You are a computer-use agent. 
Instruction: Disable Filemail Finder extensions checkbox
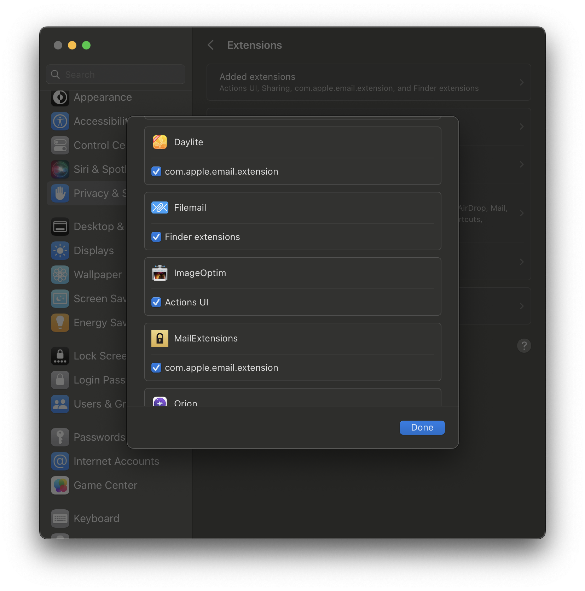156,237
